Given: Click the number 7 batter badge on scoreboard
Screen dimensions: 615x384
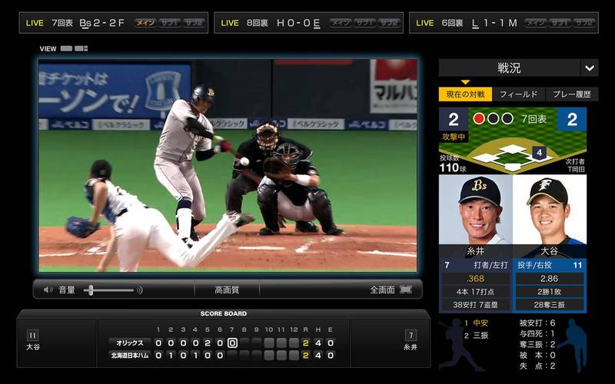Looking at the screenshot, I should coord(411,335).
